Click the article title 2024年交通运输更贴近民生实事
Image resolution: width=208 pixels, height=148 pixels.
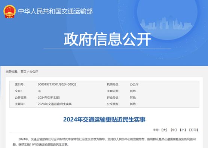pos(104,119)
